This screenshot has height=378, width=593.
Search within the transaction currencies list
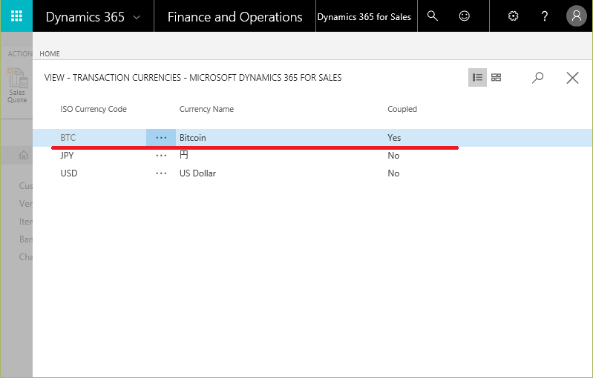[x=537, y=78]
